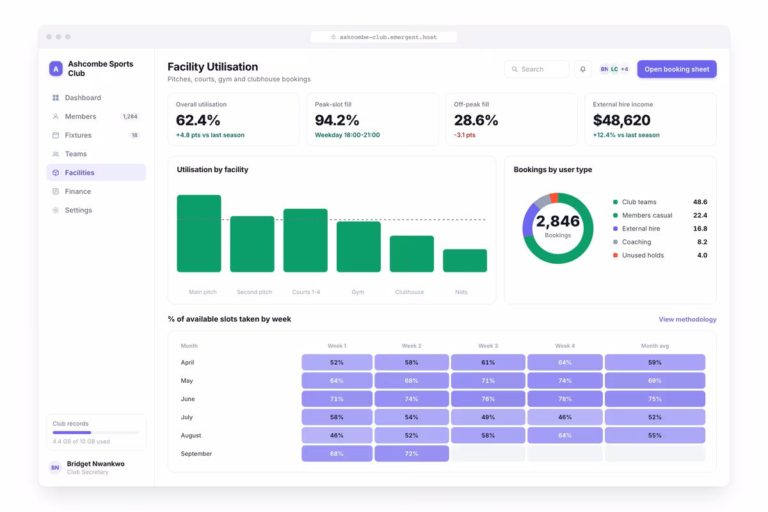Click Members casual legend entry
Screen dimensions: 768x512
coord(660,216)
